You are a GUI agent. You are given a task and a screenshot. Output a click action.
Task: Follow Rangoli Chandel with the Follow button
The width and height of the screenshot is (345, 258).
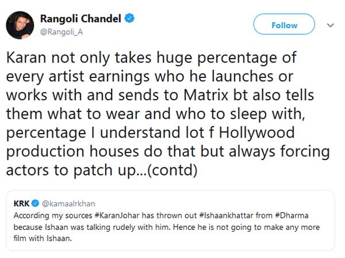click(x=284, y=24)
